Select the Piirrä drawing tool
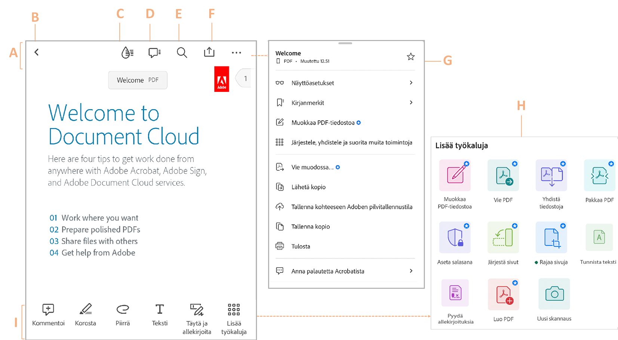 click(x=123, y=314)
